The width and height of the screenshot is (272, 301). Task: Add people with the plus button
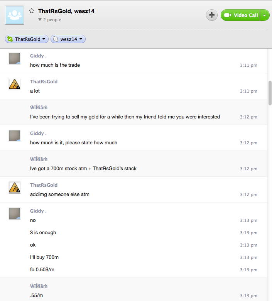click(x=212, y=15)
